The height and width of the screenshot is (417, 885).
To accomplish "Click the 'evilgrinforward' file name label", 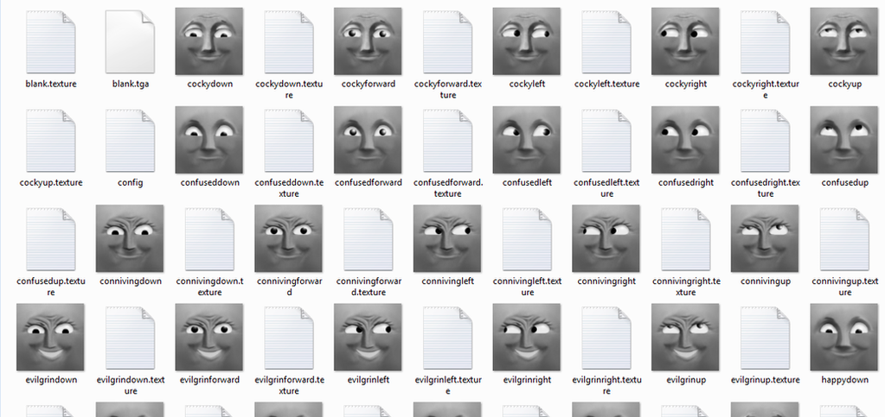I will [209, 380].
